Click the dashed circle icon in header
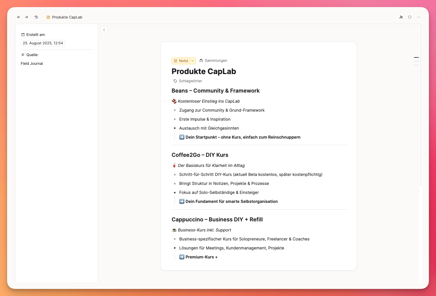 410,17
